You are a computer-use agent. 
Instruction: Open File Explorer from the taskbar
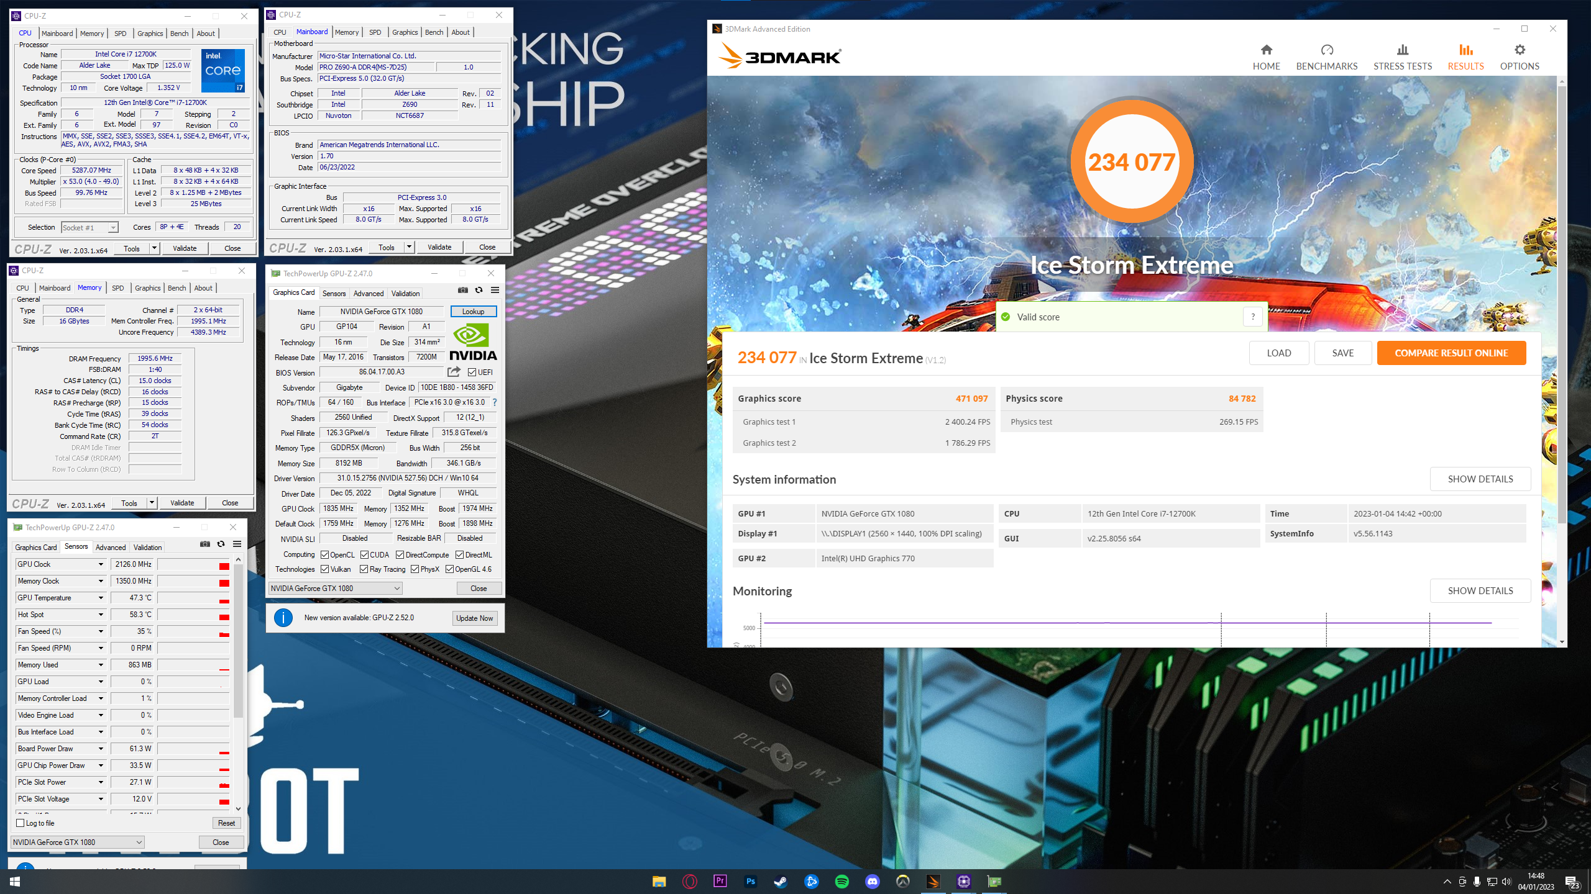[x=659, y=882]
